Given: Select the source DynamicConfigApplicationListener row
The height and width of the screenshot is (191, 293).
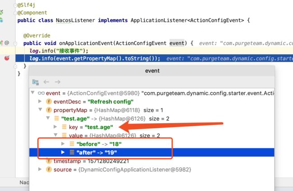Looking at the screenshot, I should point(152,169).
